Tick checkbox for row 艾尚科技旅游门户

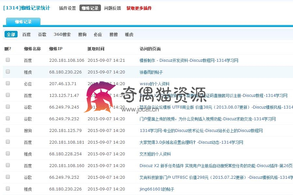[x=8, y=177]
